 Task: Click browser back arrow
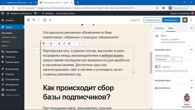tap(3, 8)
